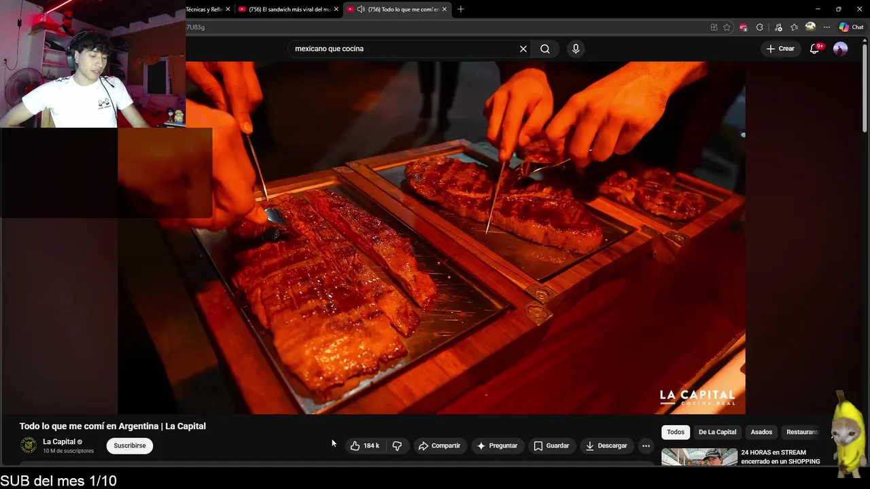
Task: Click the '184 k' like count
Action: click(x=371, y=446)
